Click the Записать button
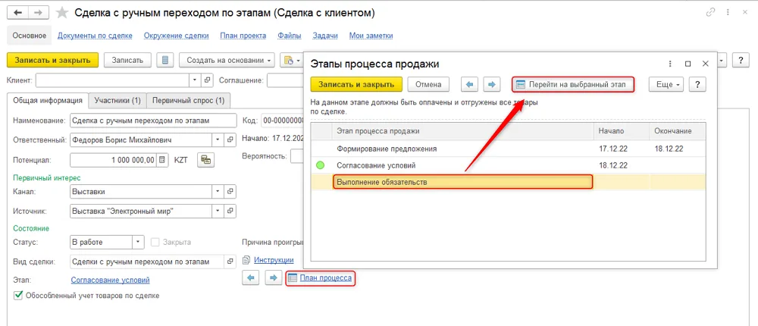The height and width of the screenshot is (326, 758). [x=127, y=60]
